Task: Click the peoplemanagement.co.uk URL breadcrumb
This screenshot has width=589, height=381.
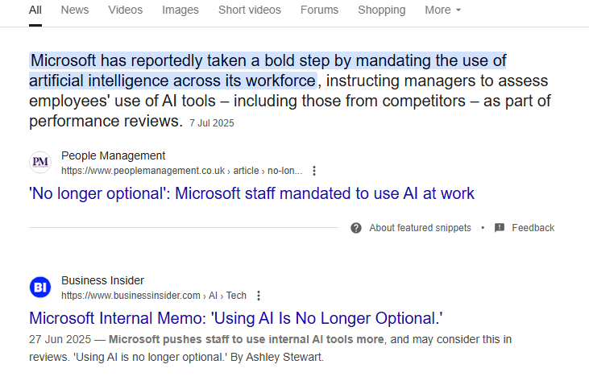Action: tap(182, 171)
